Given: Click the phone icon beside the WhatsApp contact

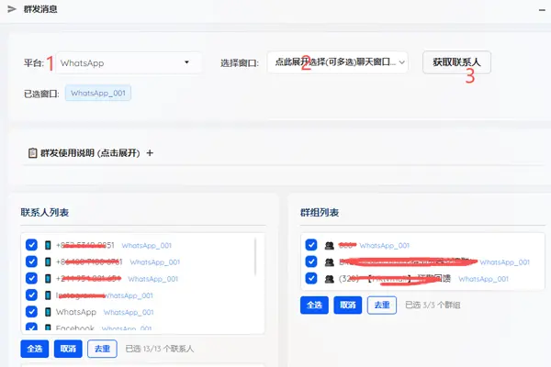Looking at the screenshot, I should pos(48,312).
